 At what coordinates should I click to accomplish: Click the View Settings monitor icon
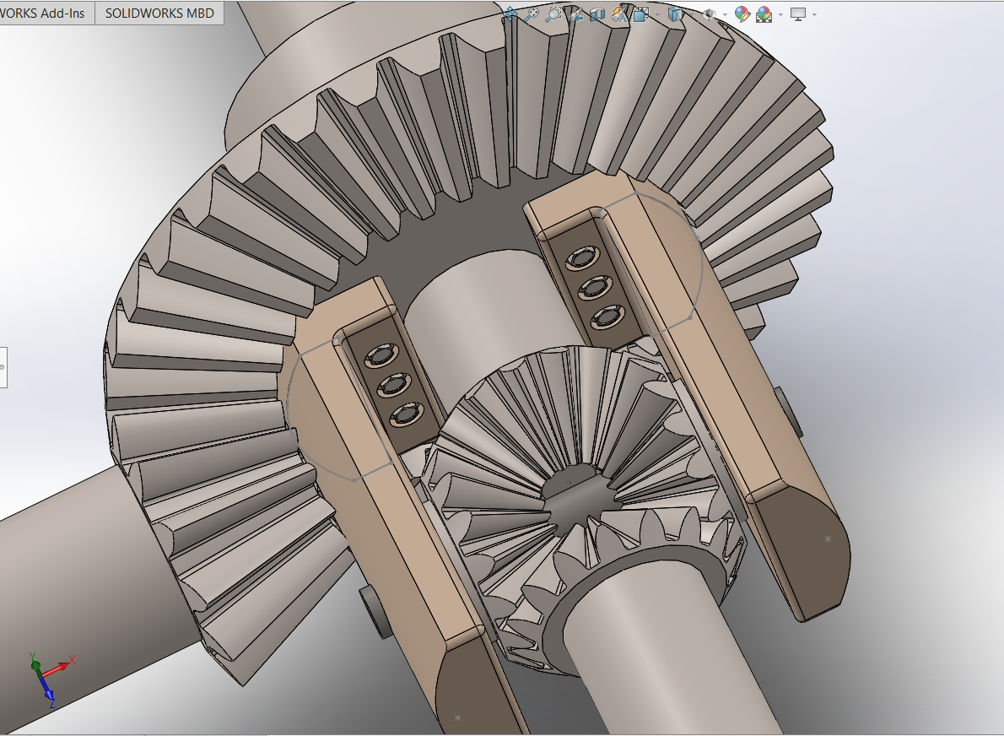(x=798, y=14)
